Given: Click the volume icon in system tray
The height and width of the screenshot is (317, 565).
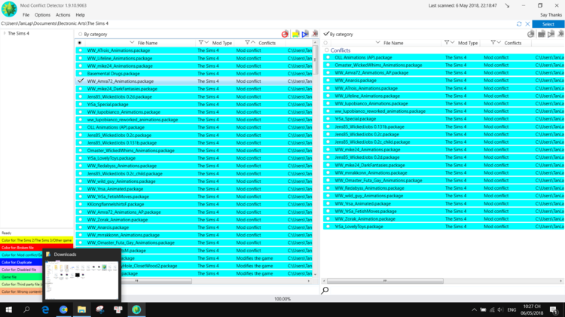Looking at the screenshot, I should coord(500,309).
